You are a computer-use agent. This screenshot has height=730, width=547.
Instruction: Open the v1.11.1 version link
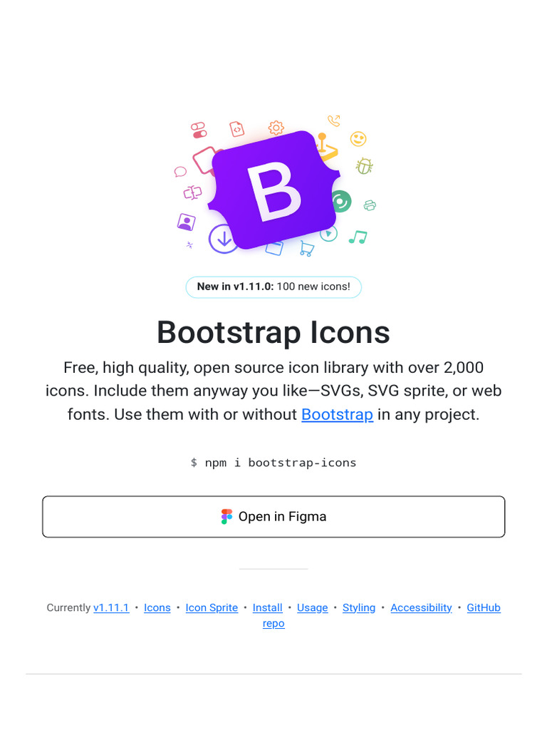(x=111, y=607)
